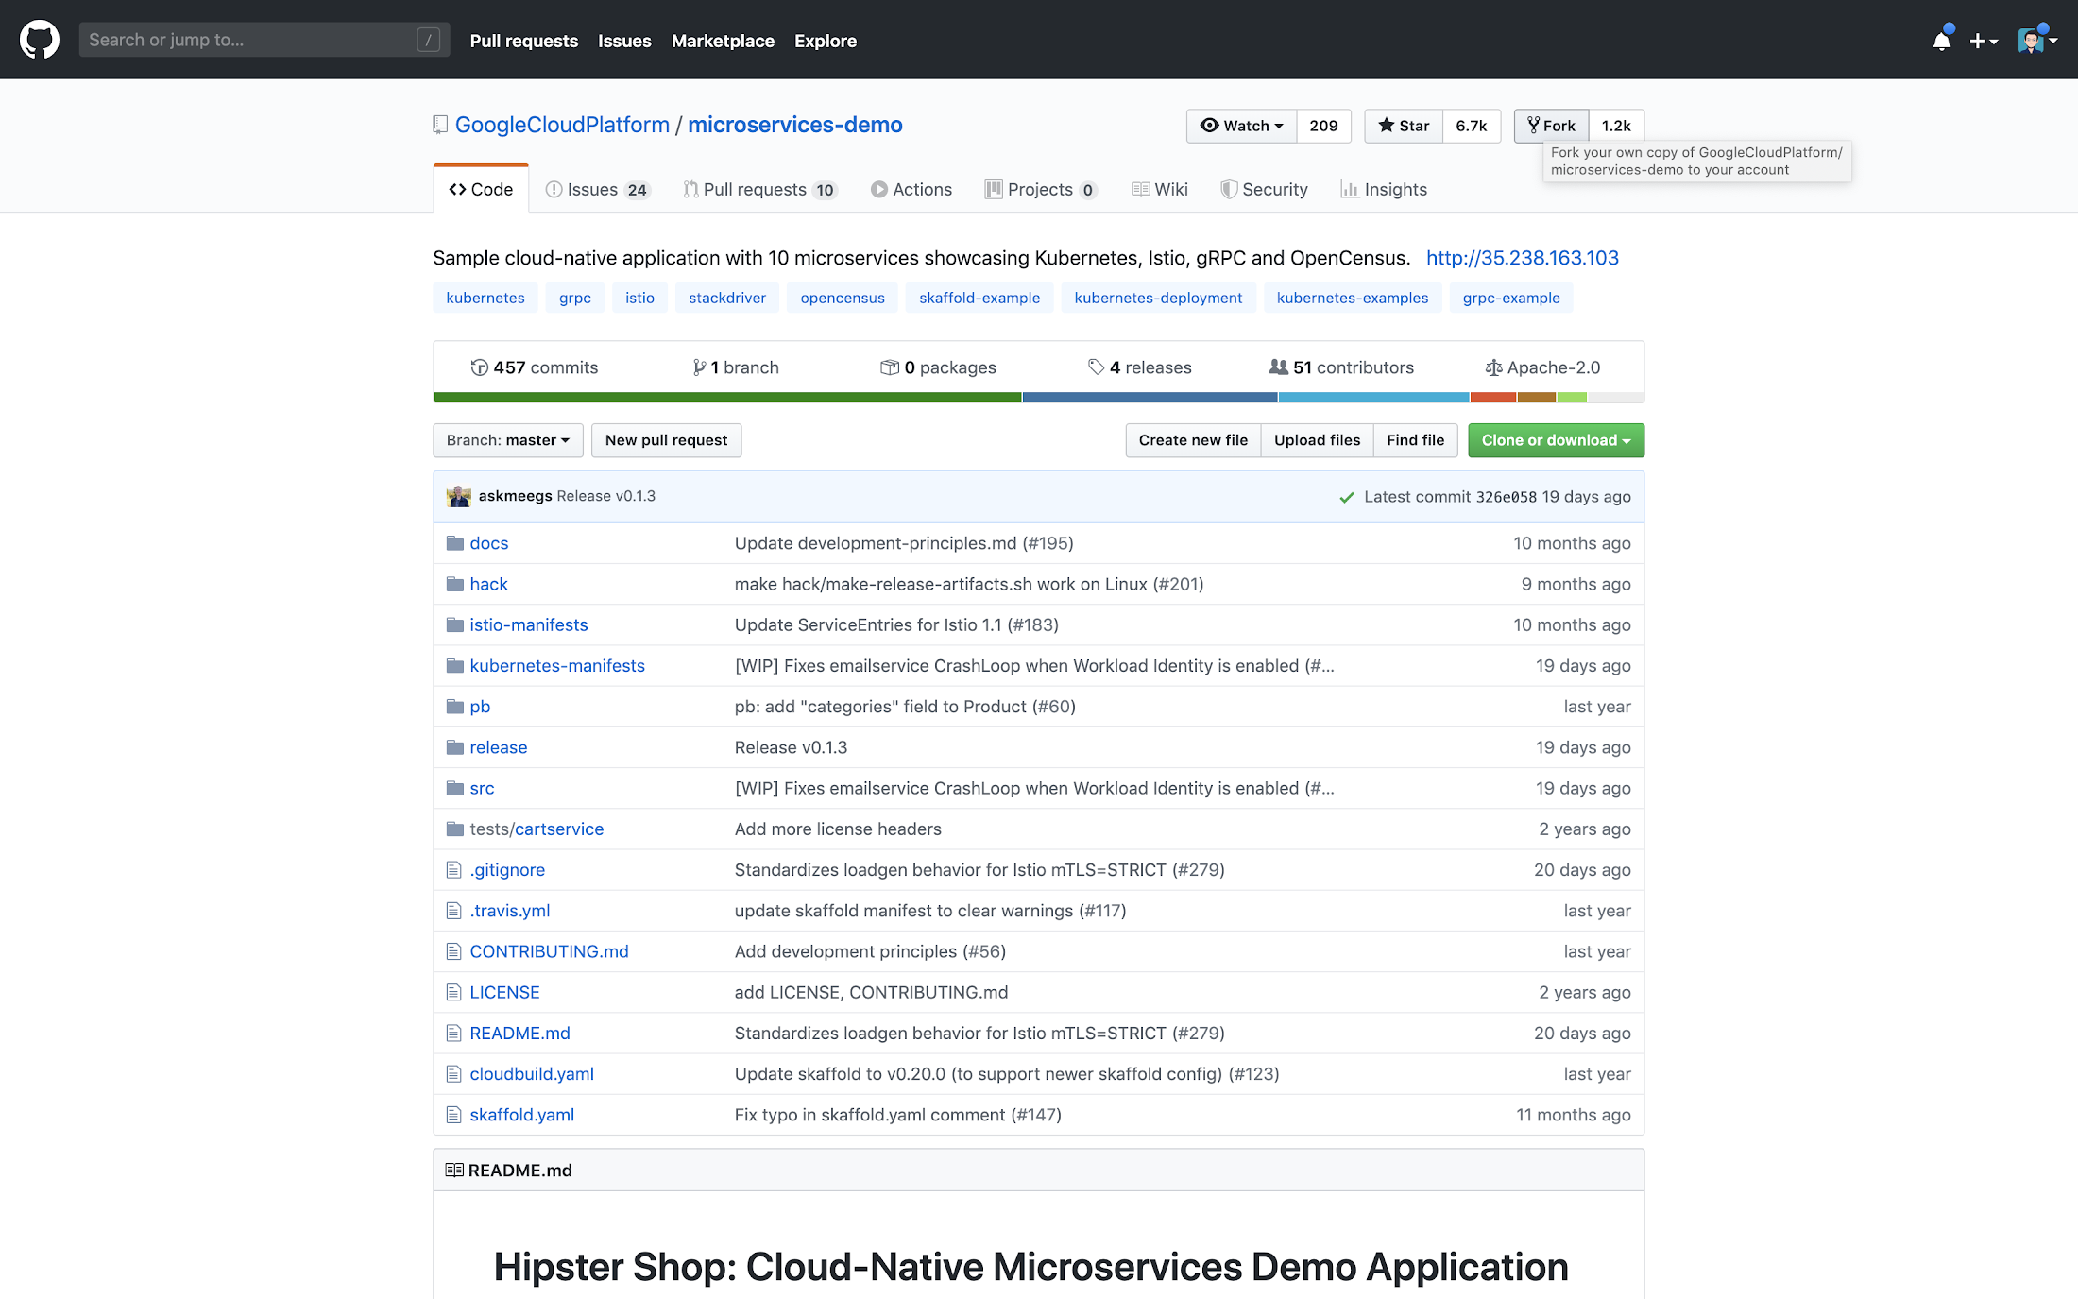2078x1299 pixels.
Task: Click the people icon beside 51 contributors
Action: click(x=1279, y=367)
